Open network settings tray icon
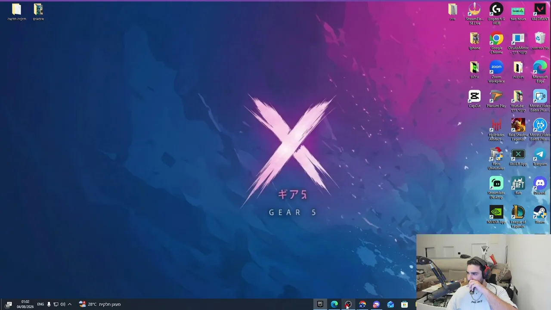The image size is (551, 310). 56,304
